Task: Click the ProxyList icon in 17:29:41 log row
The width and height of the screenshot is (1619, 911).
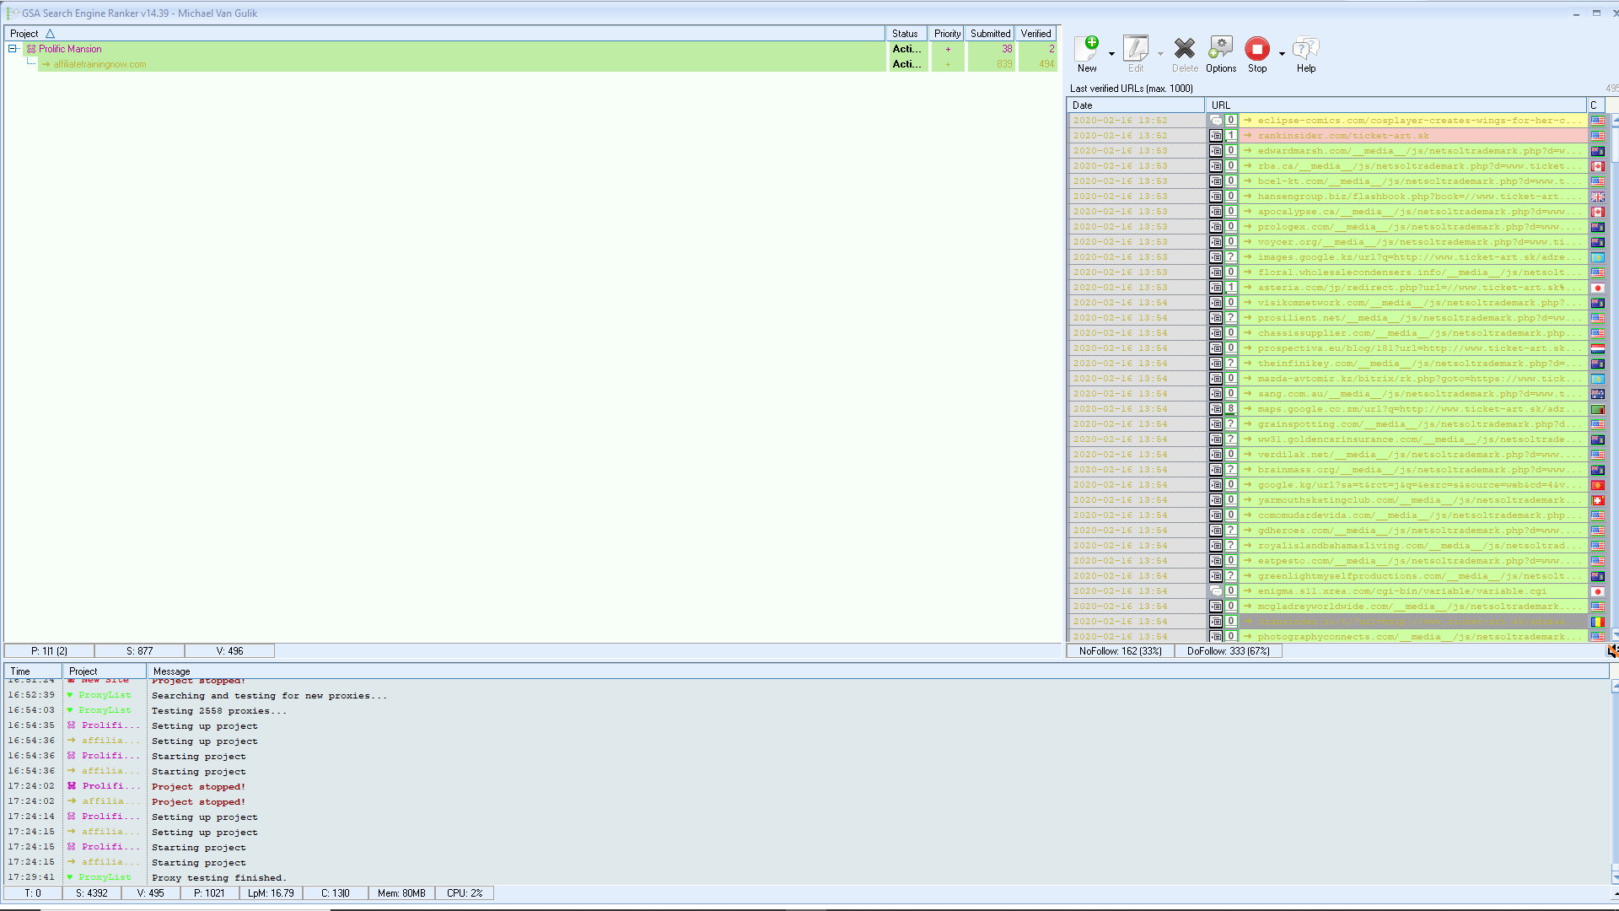Action: (x=70, y=878)
